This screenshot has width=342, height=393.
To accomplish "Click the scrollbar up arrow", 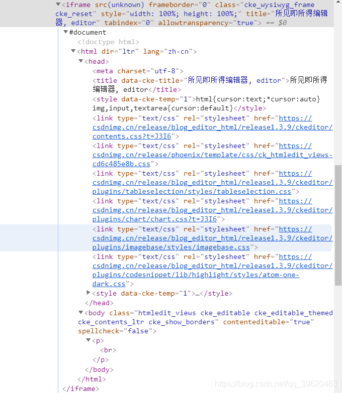I will click(x=338, y=2).
